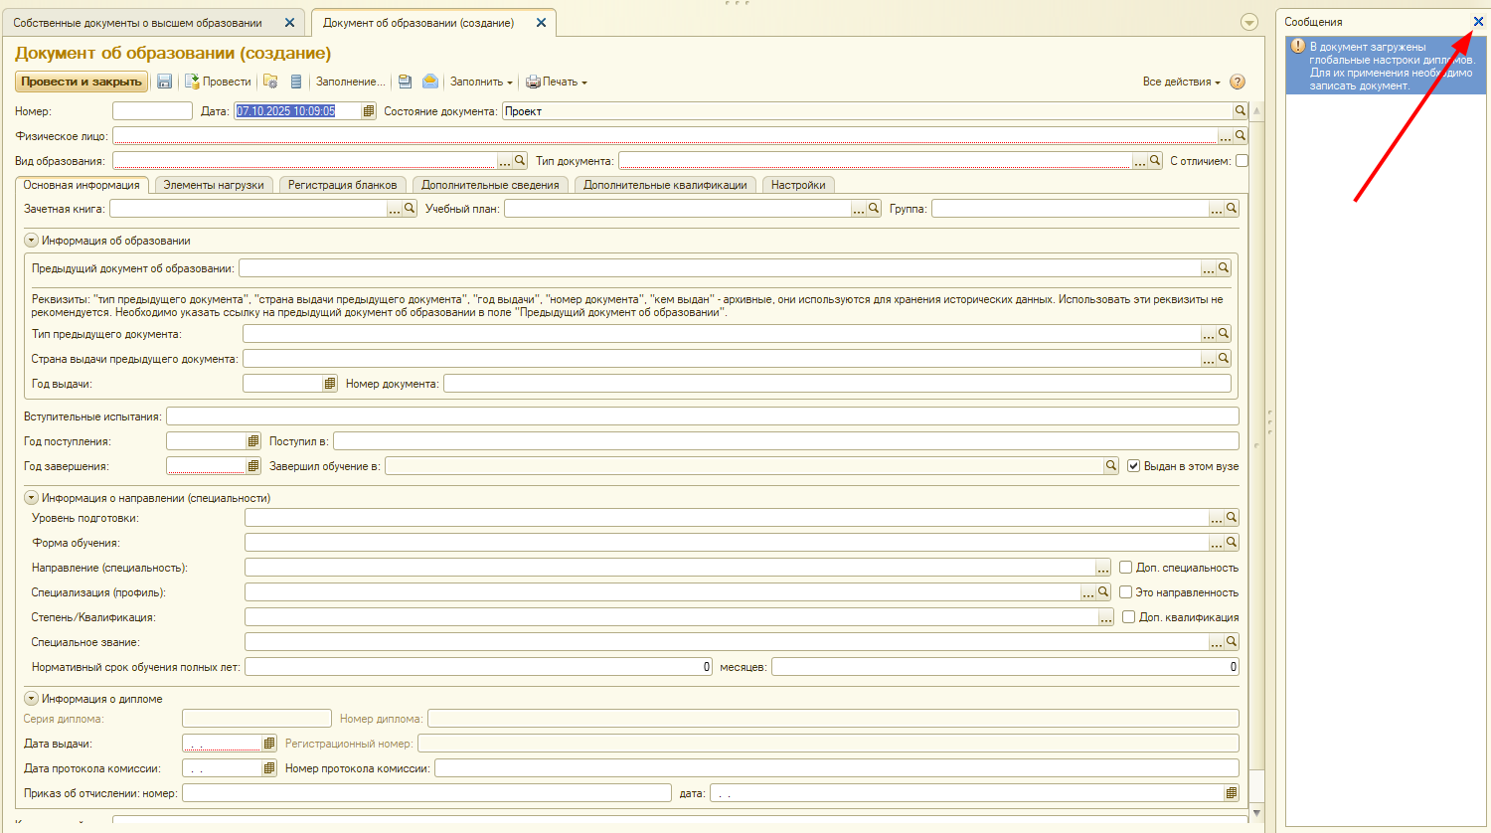Viewport: 1491px width, 833px height.
Task: Uncheck Выдан в этом вузе checkbox
Action: (1133, 466)
